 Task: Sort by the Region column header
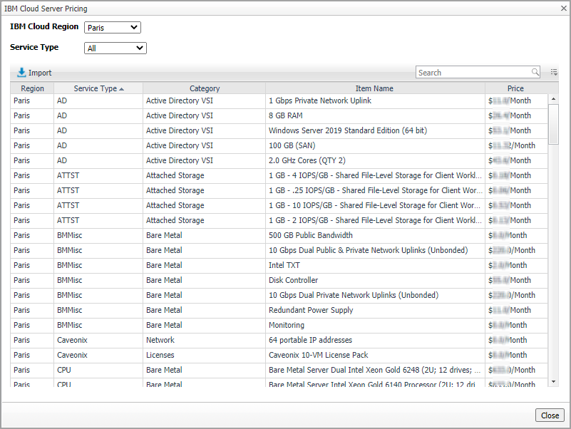pyautogui.click(x=32, y=89)
